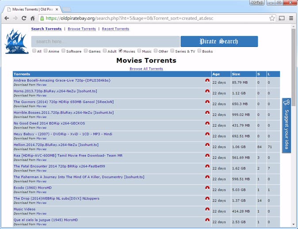Open the Browse Torrents link
This screenshot has height=229, width=298.
82,29
